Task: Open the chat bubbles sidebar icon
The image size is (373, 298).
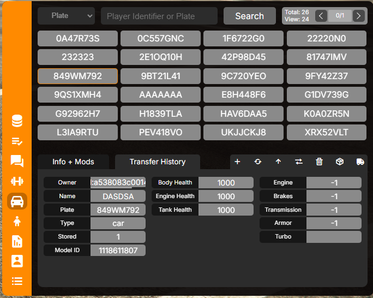Action: 17,161
